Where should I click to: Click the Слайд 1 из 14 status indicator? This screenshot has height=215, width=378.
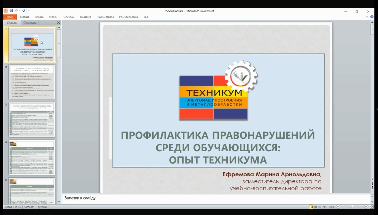click(x=13, y=207)
